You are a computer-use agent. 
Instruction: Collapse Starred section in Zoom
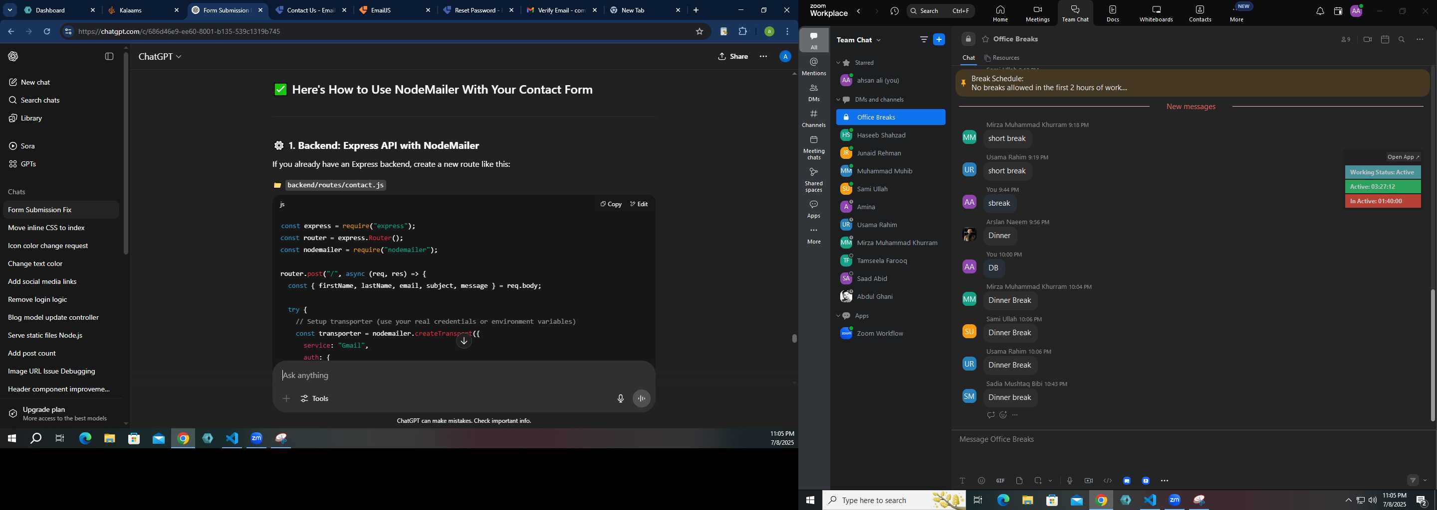click(x=838, y=63)
